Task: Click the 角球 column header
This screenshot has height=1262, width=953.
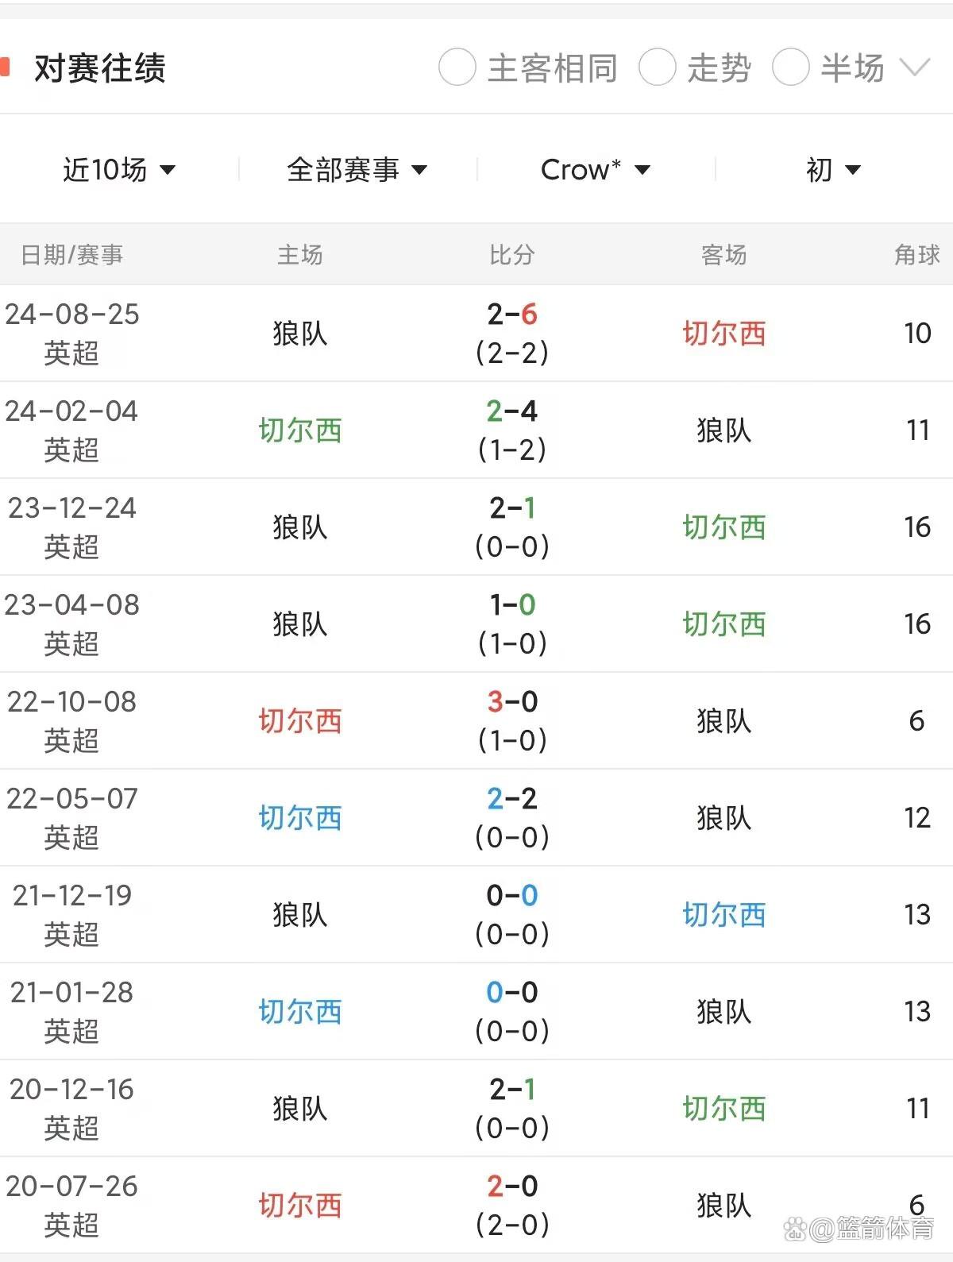Action: pos(917,254)
